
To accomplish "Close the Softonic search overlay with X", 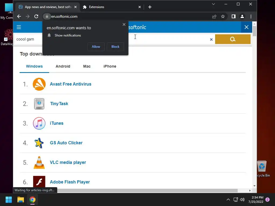I will [x=247, y=27].
